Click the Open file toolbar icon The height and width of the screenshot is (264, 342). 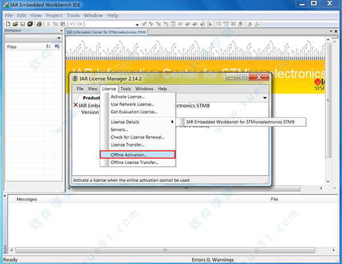click(15, 24)
